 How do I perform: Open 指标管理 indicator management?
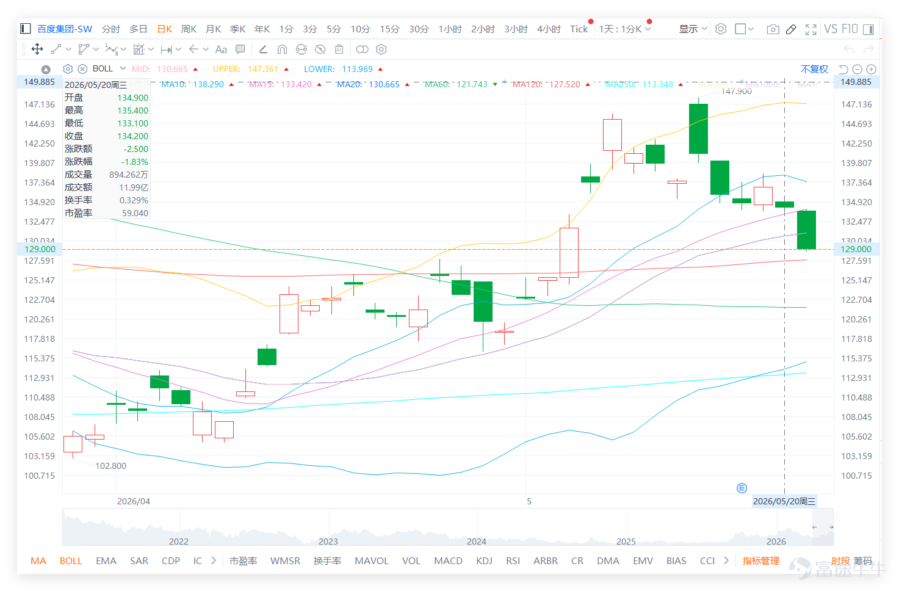coord(760,560)
